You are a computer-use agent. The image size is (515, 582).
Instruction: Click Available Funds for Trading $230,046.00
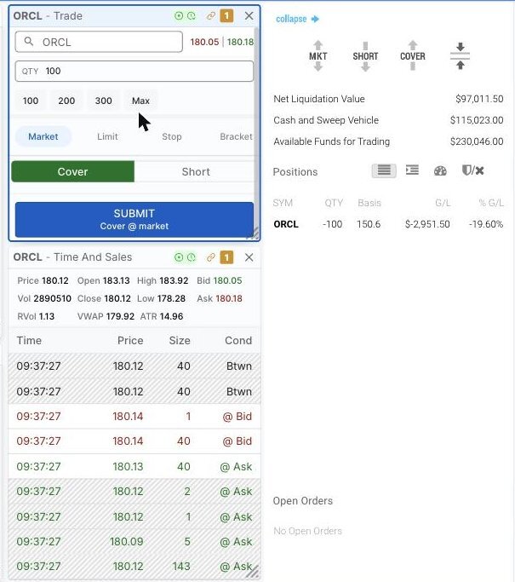(477, 141)
